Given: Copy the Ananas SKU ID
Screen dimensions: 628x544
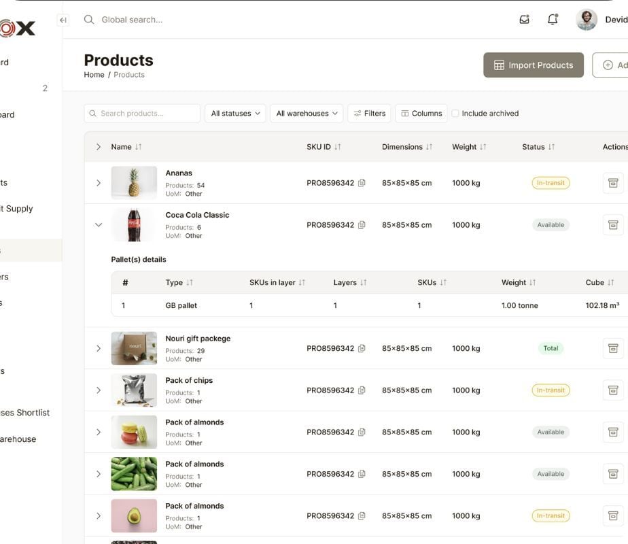Looking at the screenshot, I should (362, 183).
